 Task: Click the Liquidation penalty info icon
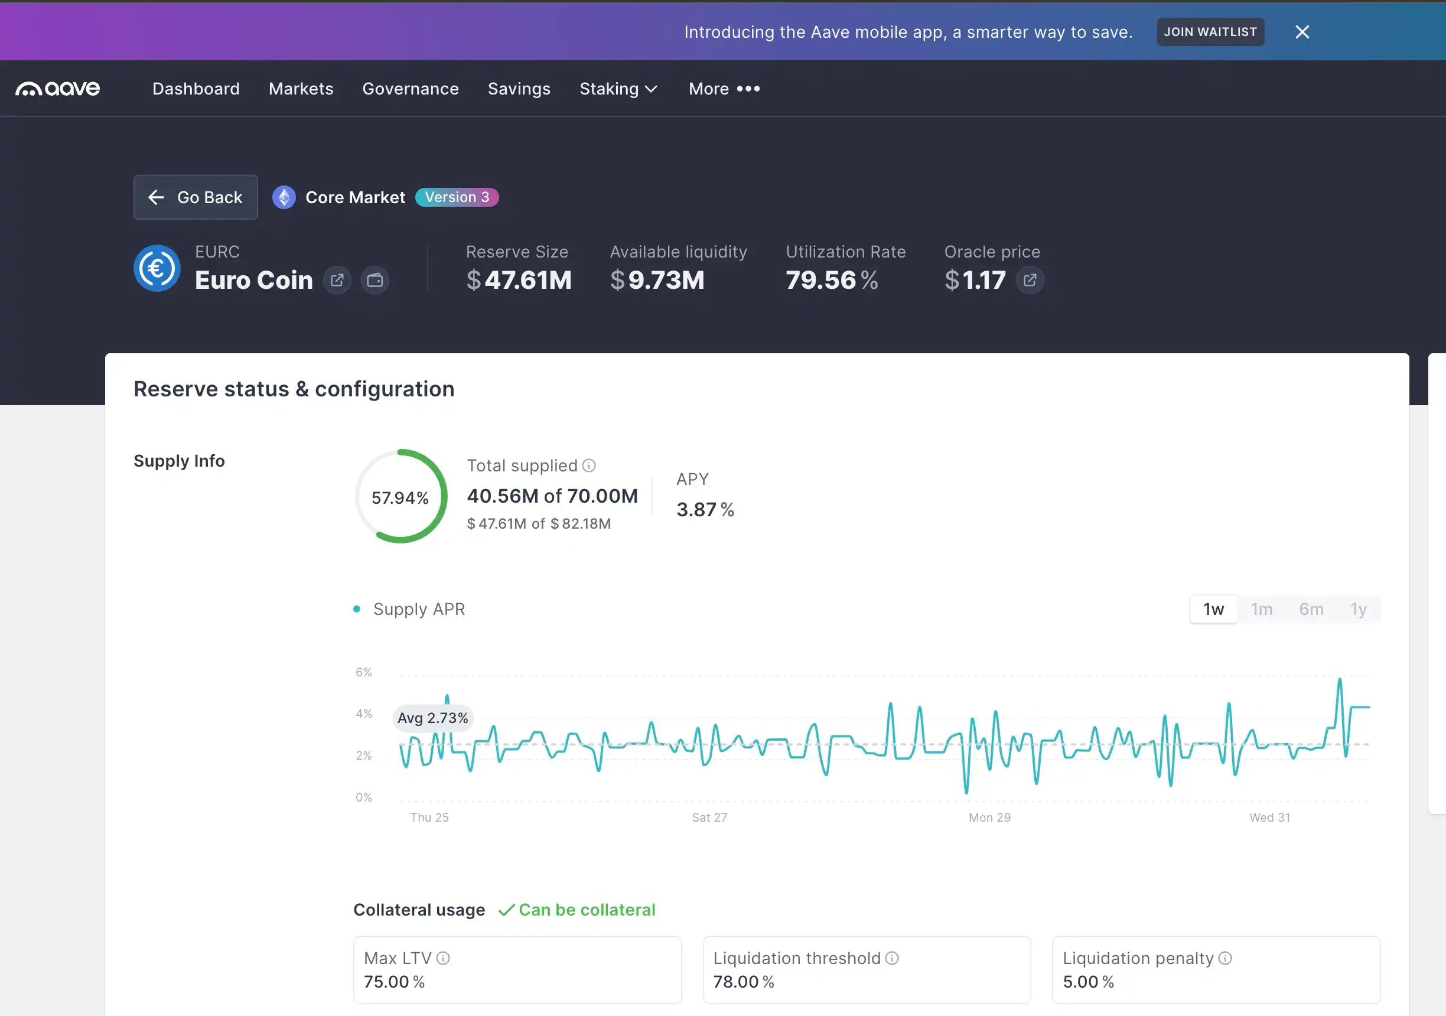1225,958
